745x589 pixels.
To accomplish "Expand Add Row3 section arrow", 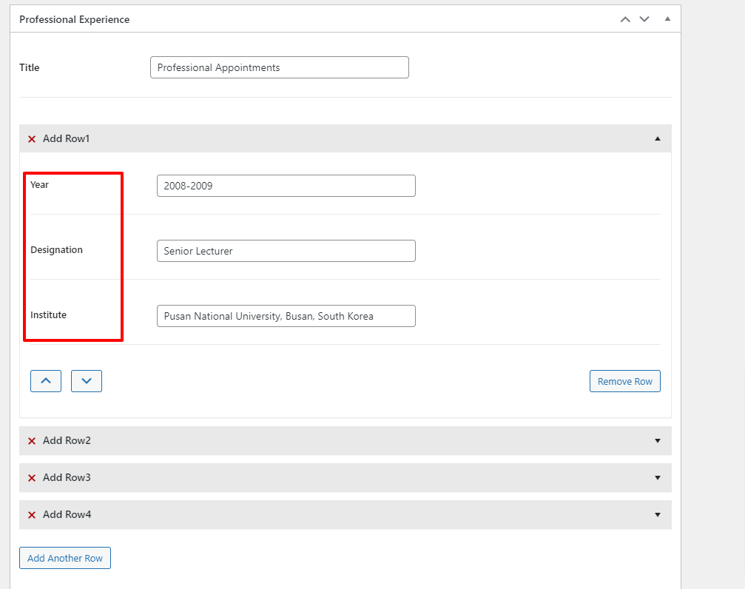I will click(658, 477).
